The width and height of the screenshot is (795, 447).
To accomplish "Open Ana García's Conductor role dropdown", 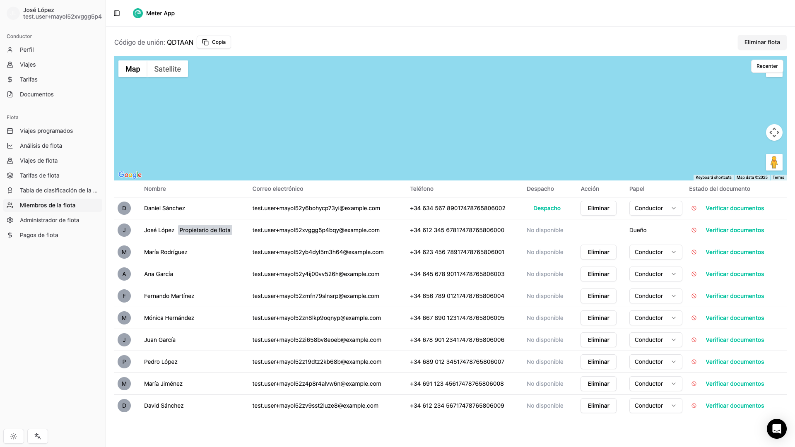I will 655,274.
